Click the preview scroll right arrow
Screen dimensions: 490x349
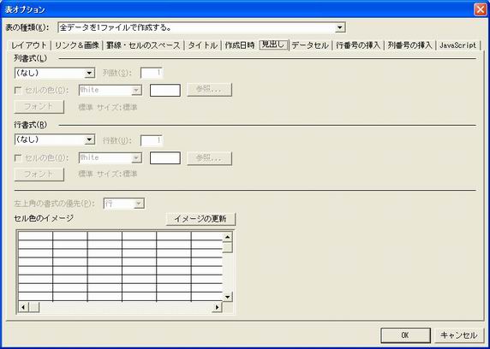pyautogui.click(x=218, y=307)
